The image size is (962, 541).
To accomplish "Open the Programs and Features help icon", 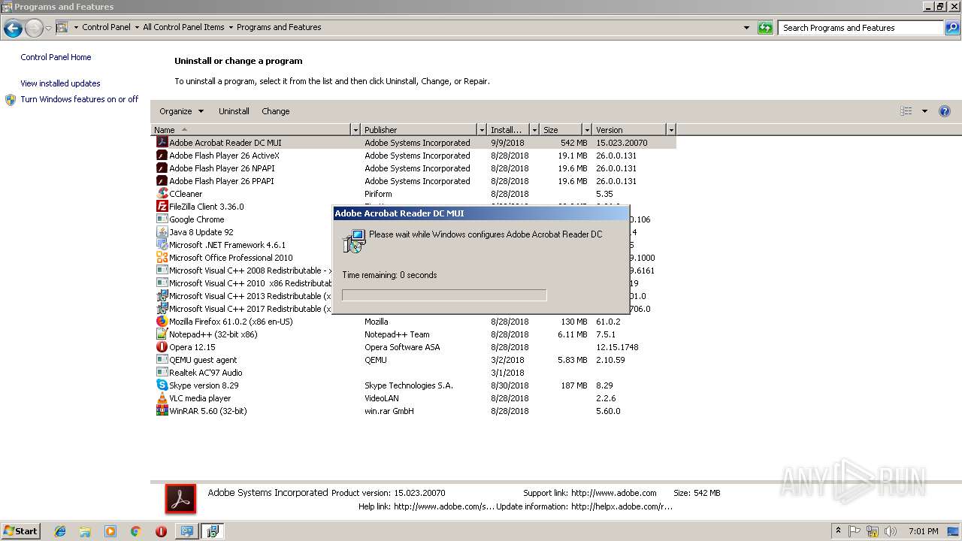I will click(945, 111).
